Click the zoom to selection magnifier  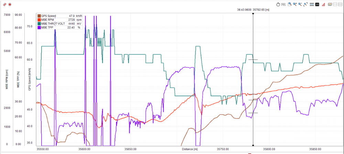coord(290,4)
